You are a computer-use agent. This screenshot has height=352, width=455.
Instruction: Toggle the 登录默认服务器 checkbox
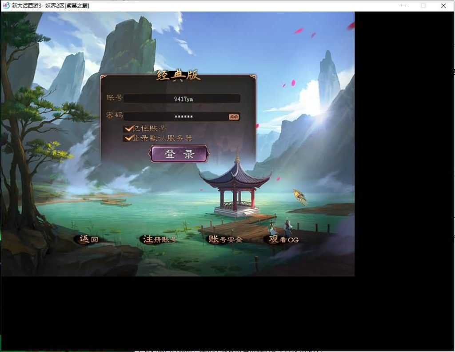pyautogui.click(x=128, y=138)
